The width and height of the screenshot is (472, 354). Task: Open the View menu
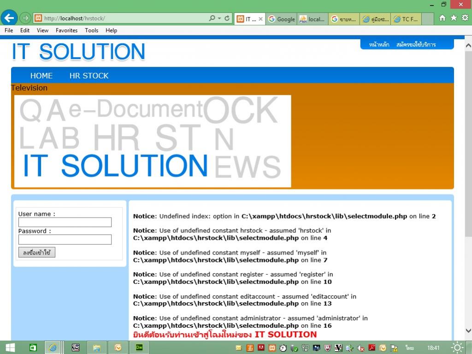tap(42, 30)
